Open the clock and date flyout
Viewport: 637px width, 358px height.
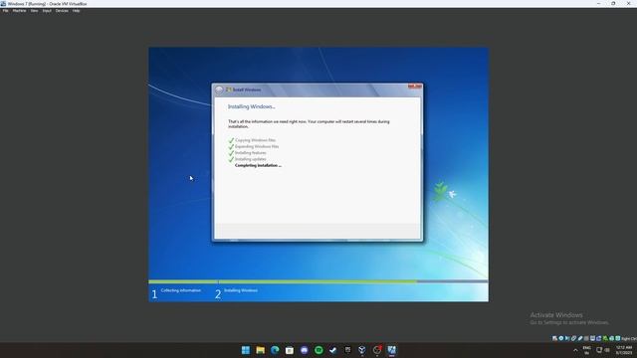click(x=624, y=350)
